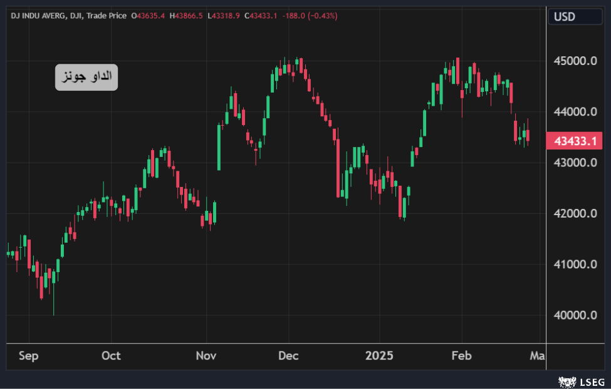Click the 45000.0 price axis label
Image resolution: width=611 pixels, height=389 pixels.
tap(573, 61)
